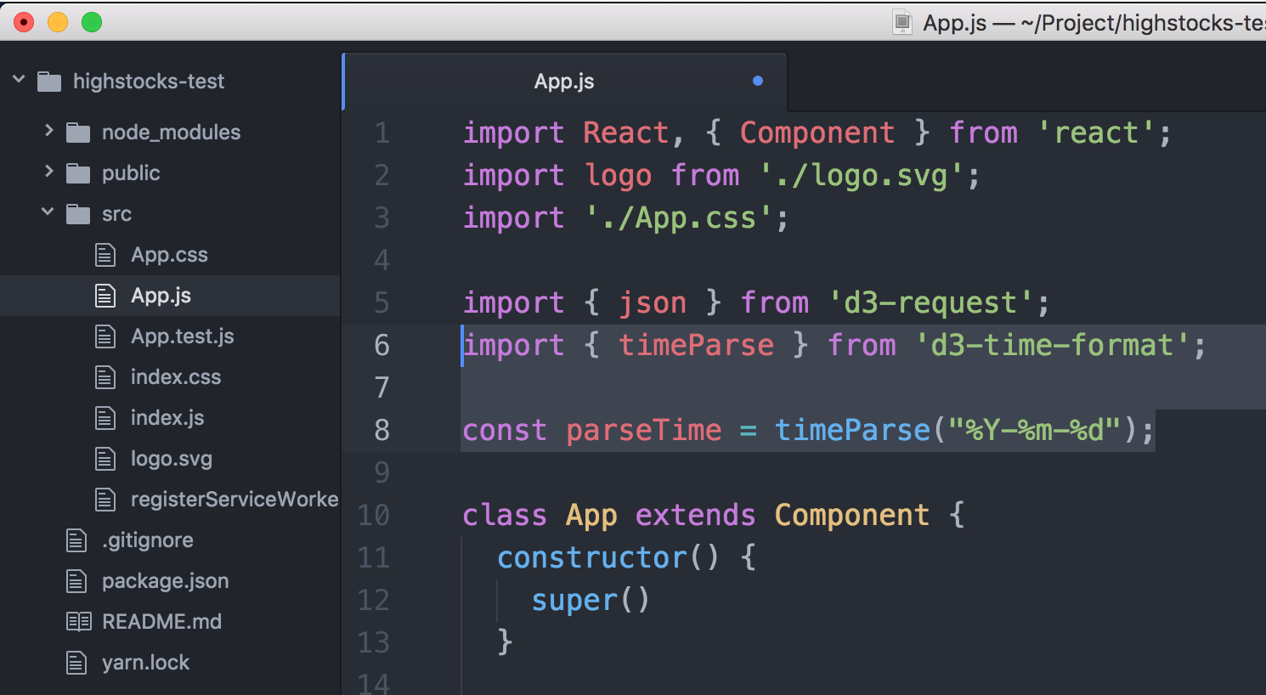
Task: Click the node_modules folder icon
Action: click(78, 133)
